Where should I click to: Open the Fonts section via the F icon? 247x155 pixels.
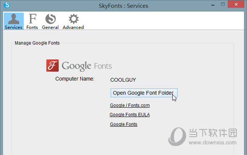tap(32, 19)
